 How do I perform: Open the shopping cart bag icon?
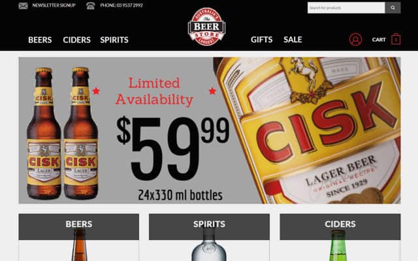click(396, 39)
